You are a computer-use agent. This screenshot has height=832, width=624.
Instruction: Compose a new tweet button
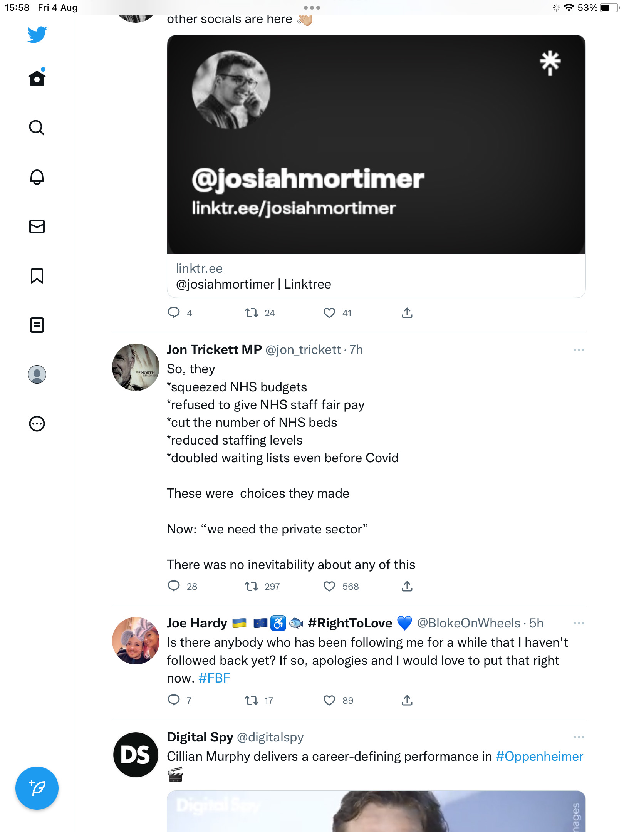(37, 788)
